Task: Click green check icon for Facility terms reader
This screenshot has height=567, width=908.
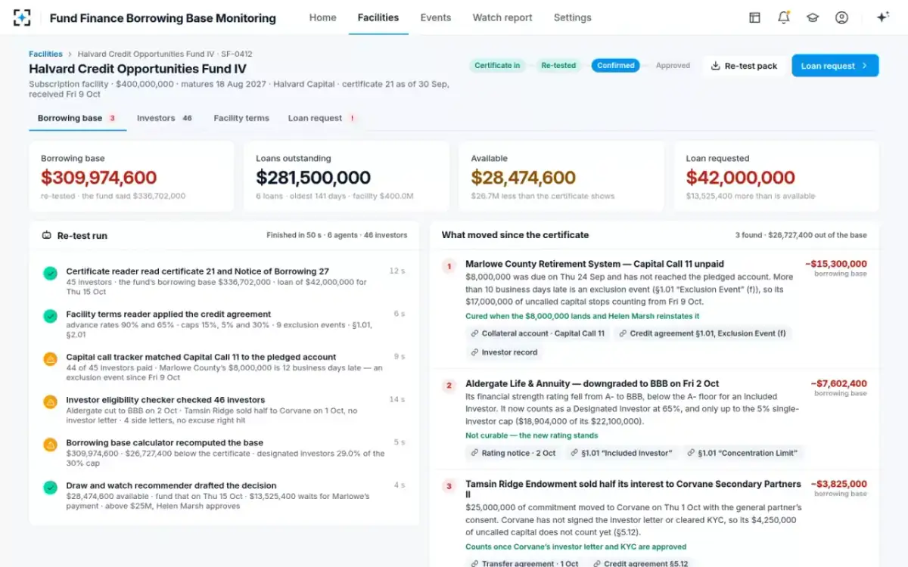Action: (x=50, y=316)
